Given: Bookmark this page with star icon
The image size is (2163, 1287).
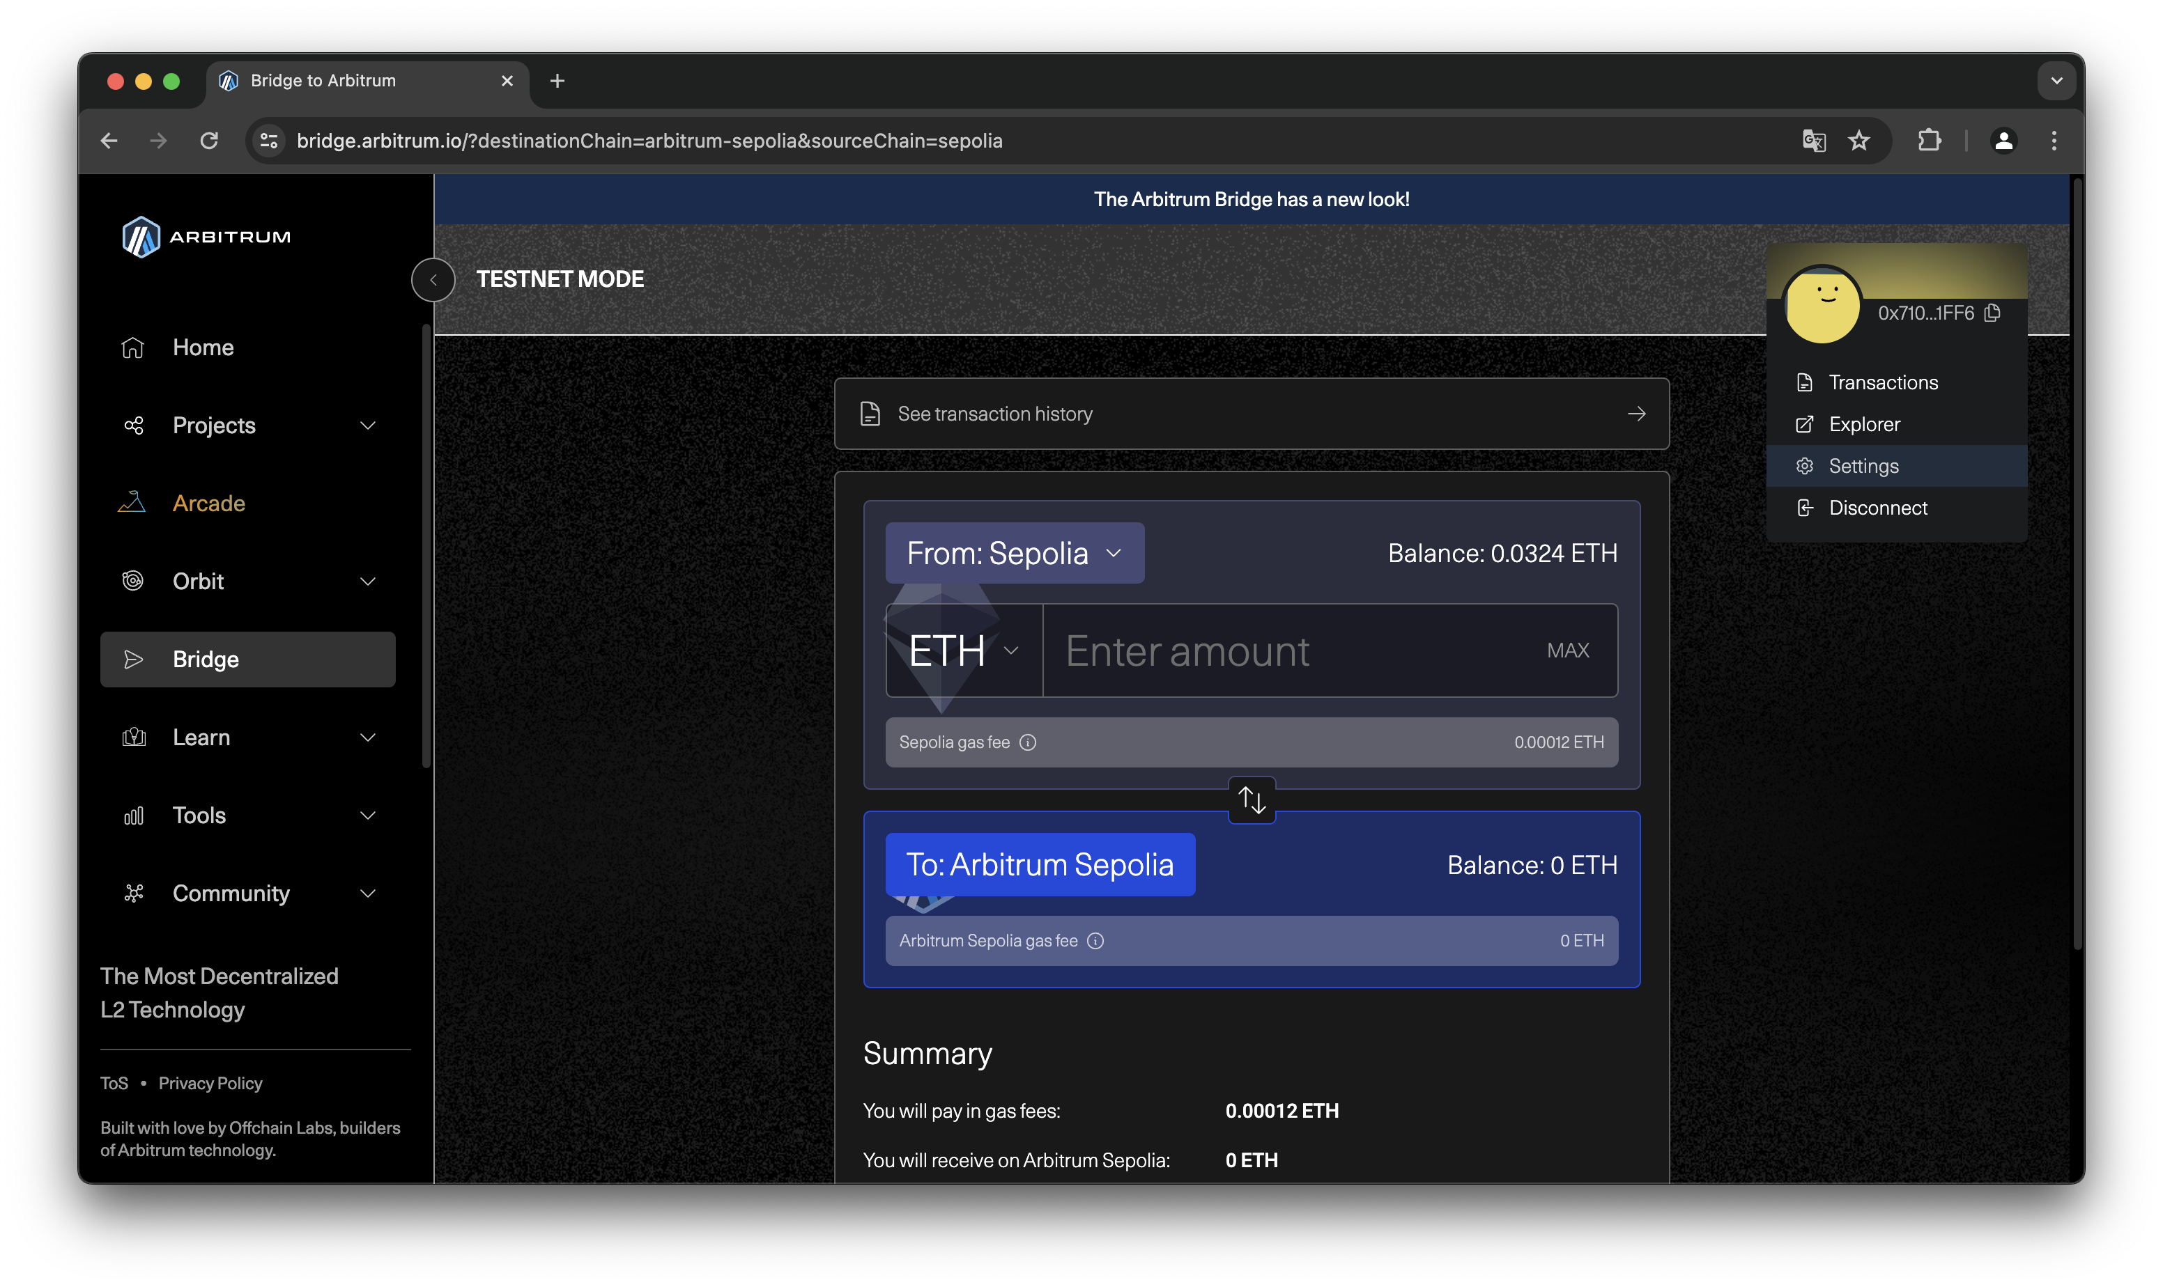Looking at the screenshot, I should pos(1858,141).
